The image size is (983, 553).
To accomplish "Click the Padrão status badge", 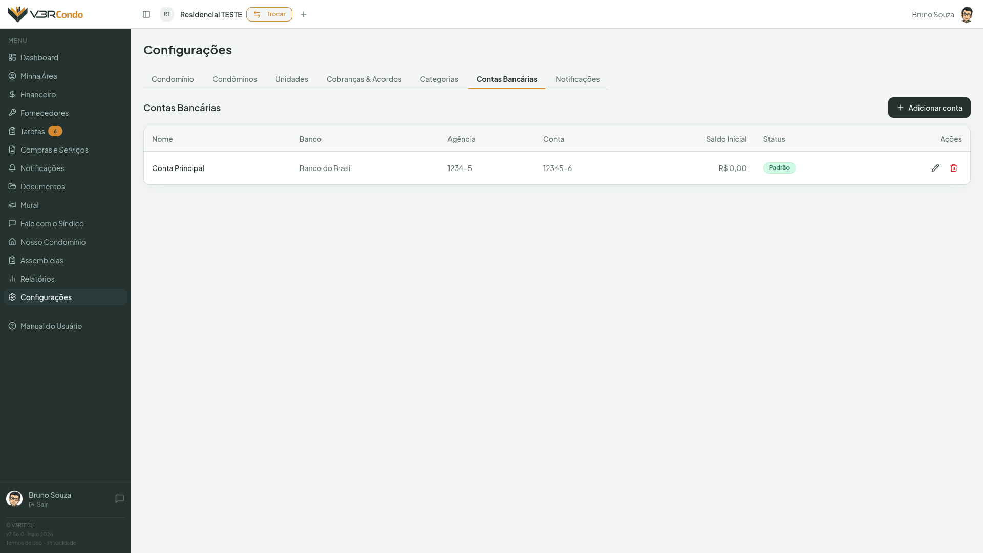I will pyautogui.click(x=779, y=168).
